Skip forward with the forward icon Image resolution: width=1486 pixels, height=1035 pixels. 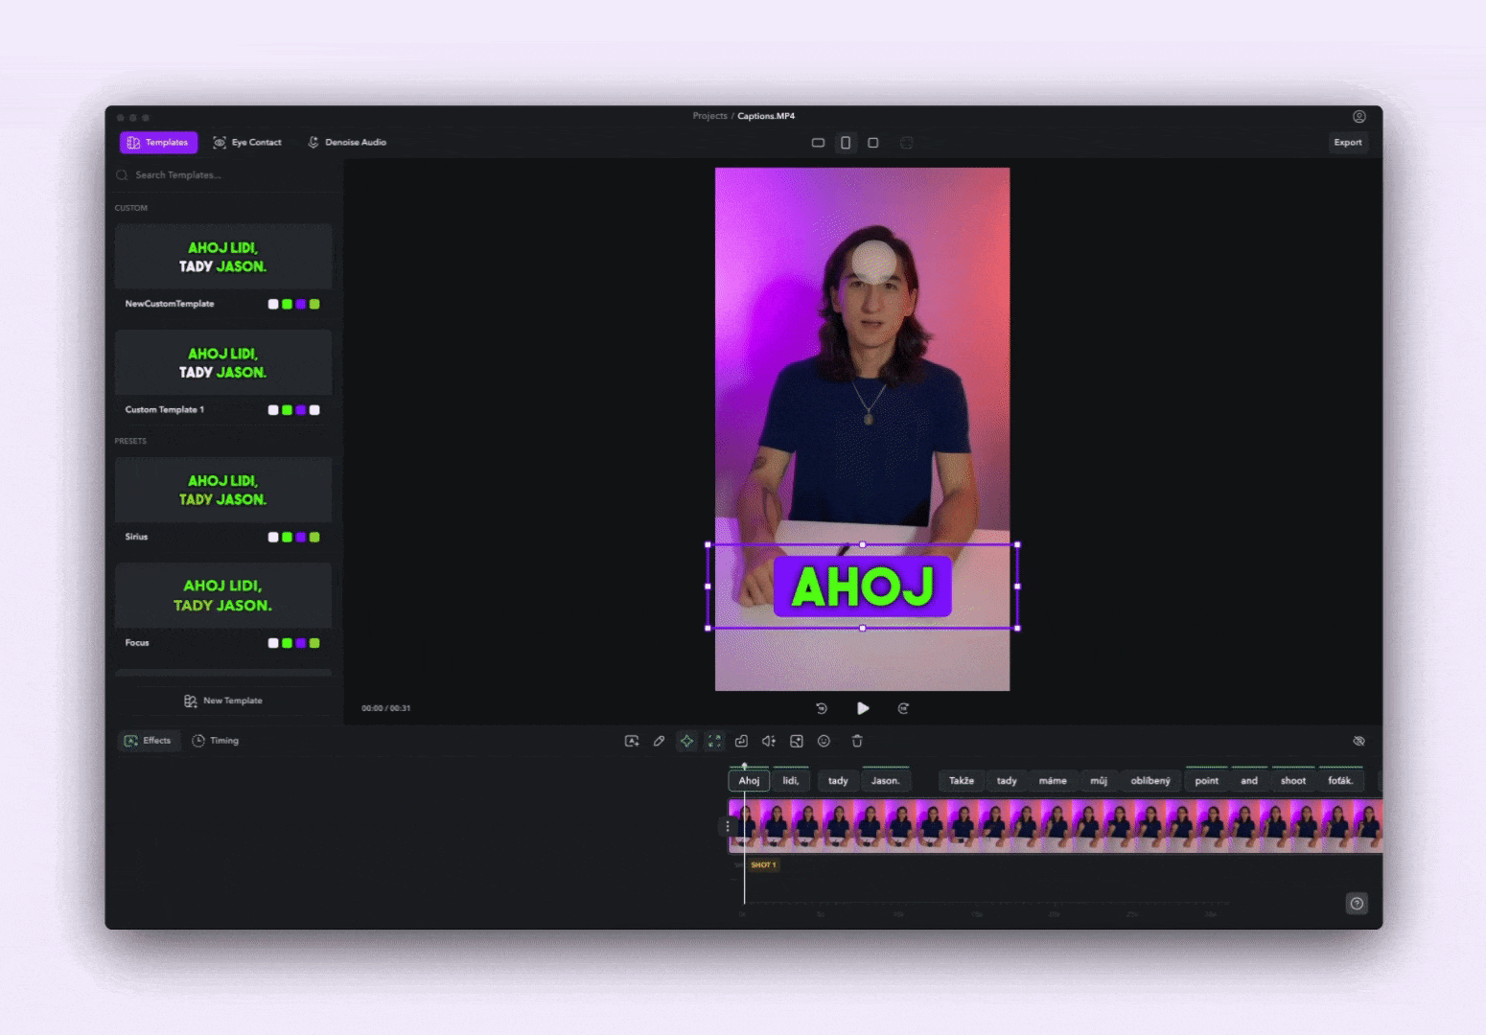click(x=903, y=708)
